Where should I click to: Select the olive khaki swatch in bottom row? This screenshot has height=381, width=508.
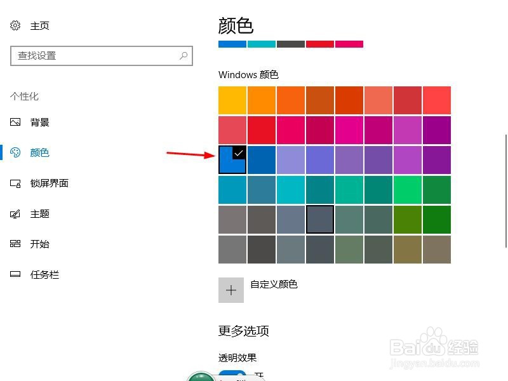[x=408, y=249]
